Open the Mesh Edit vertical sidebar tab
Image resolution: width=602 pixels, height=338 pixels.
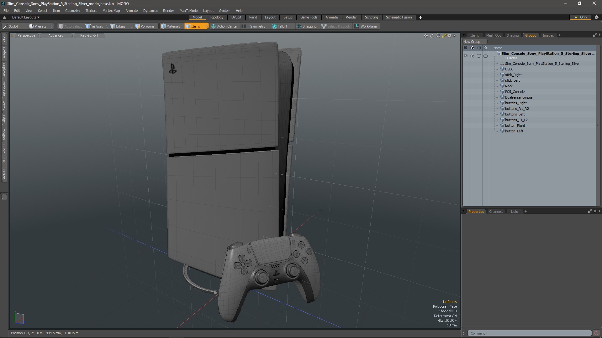pyautogui.click(x=4, y=89)
